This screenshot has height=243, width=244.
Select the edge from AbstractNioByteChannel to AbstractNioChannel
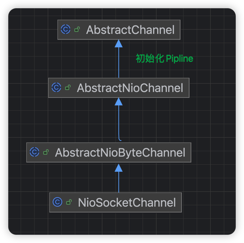pyautogui.click(x=119, y=123)
